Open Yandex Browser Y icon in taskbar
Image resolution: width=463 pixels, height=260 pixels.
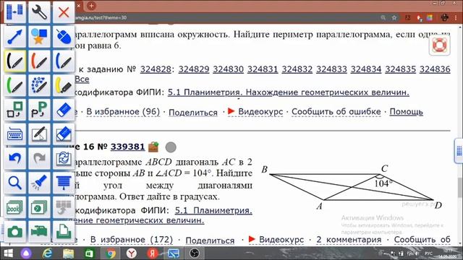[x=132, y=253]
